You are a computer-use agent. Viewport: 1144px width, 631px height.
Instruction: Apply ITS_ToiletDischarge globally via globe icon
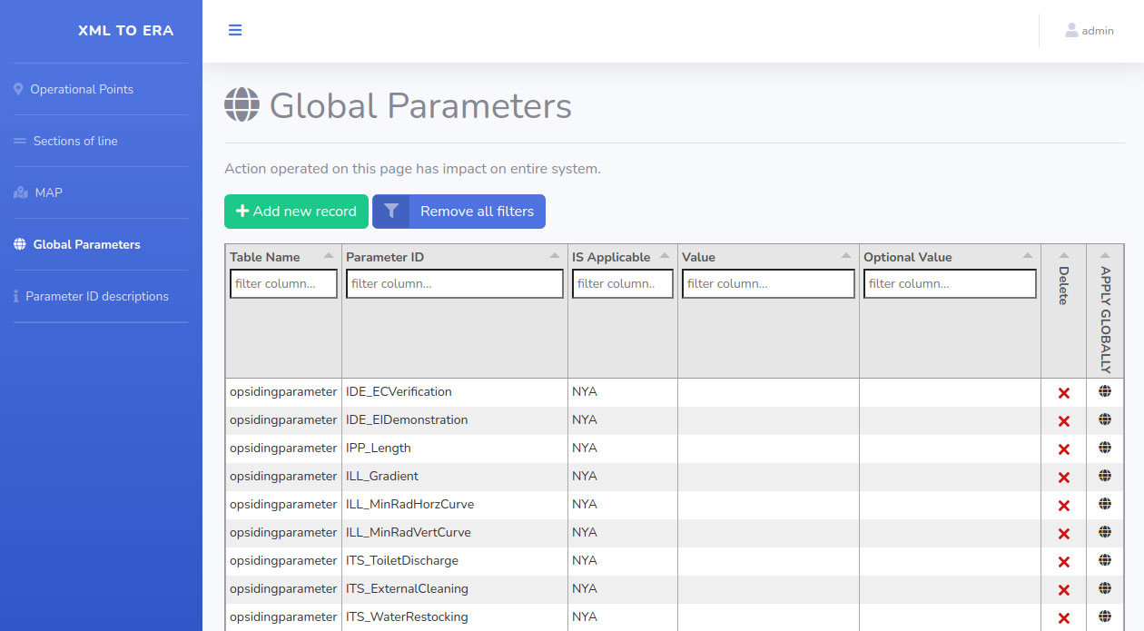click(1105, 560)
